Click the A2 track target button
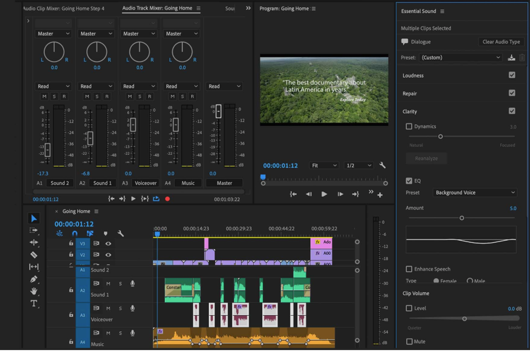Screen dimensions: 530x352 pos(82,290)
